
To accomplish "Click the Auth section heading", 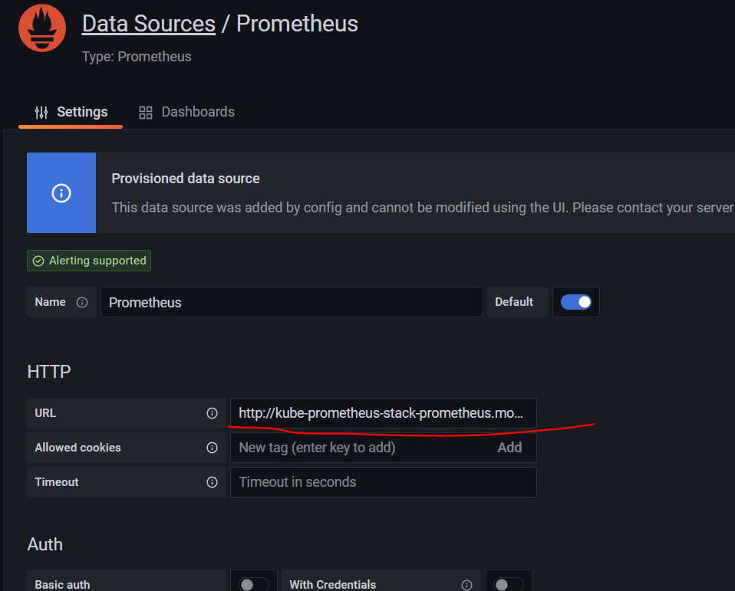I will click(x=45, y=545).
